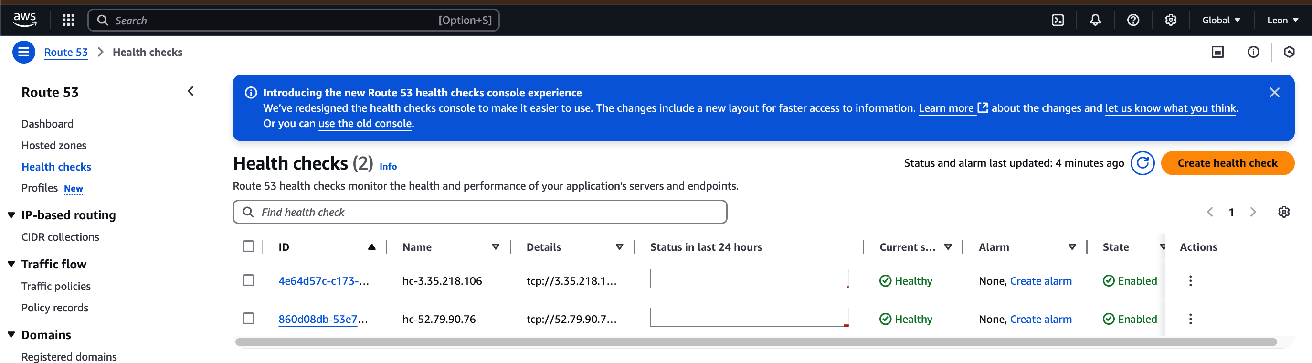Viewport: 1312px width, 363px height.
Task: Open Dashboard in the sidebar
Action: coord(47,124)
